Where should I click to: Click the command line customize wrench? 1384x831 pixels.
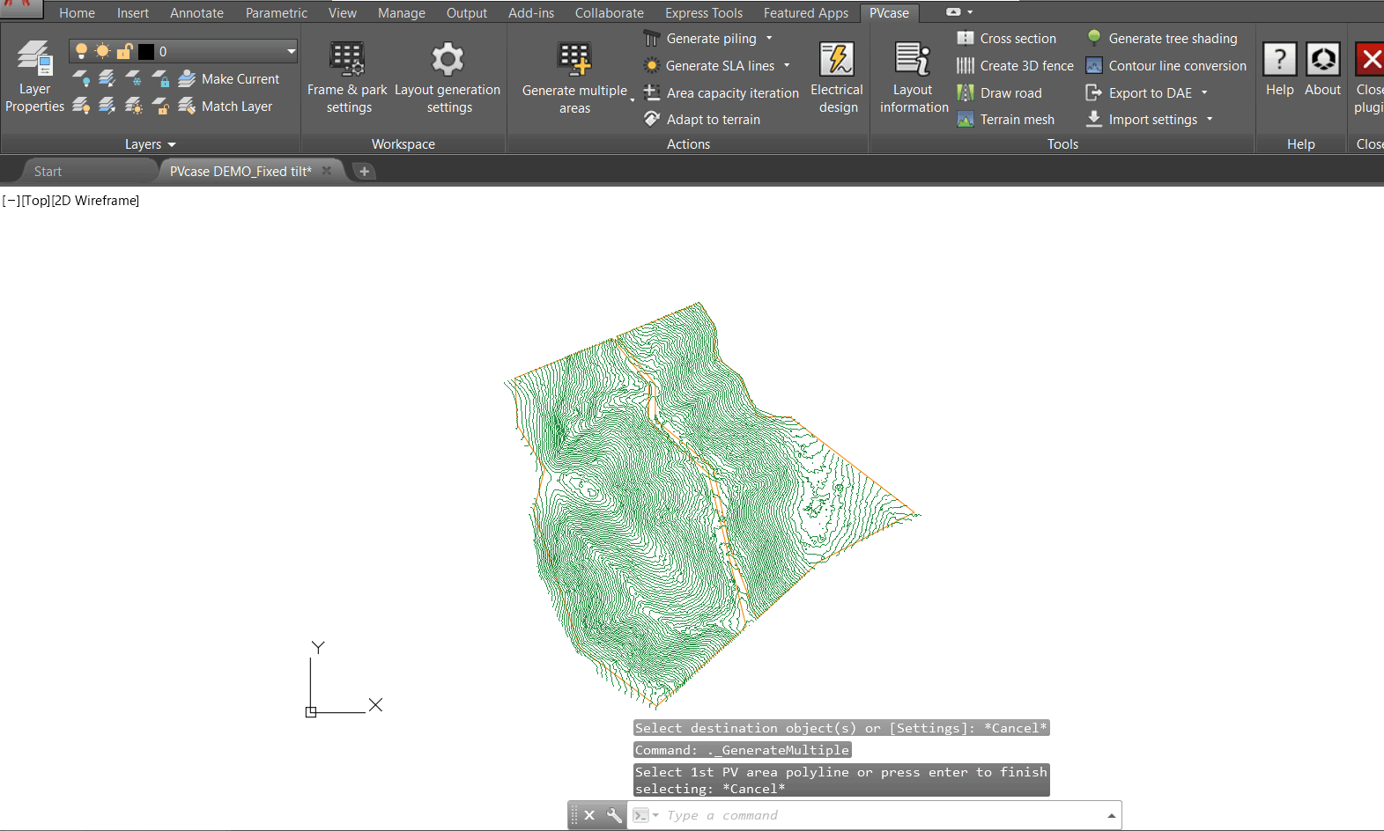(x=614, y=815)
